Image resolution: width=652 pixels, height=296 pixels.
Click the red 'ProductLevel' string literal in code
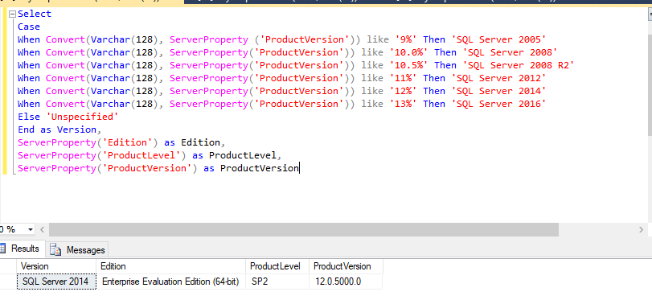pos(141,156)
